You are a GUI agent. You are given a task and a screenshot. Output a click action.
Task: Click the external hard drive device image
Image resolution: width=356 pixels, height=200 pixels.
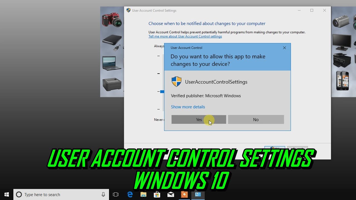[x=112, y=42]
